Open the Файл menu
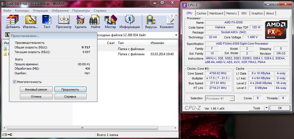294x139 pixels. [x=7, y=11]
